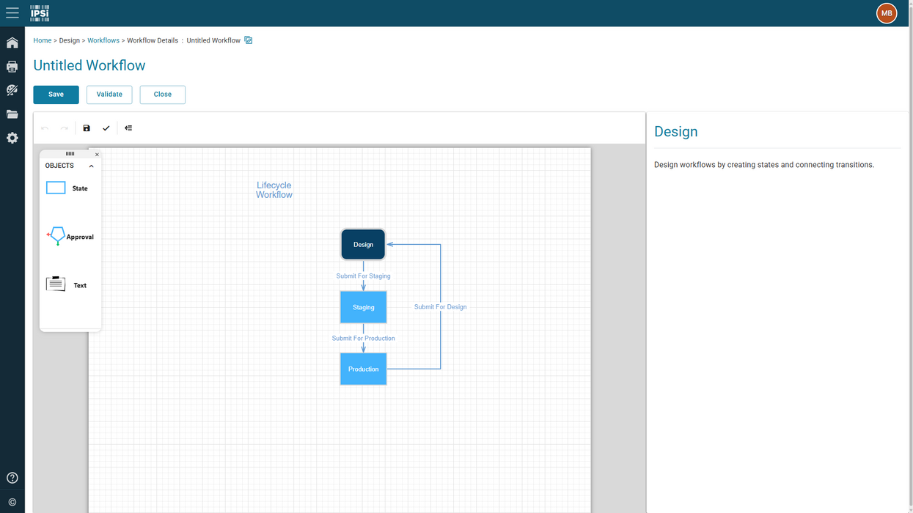Select the Lifecycle Workflow text label
Viewport: 913px width, 513px height.
point(274,190)
